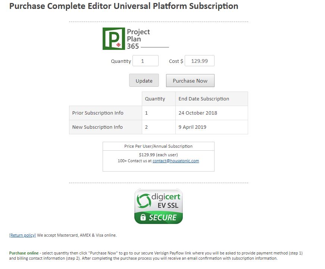Click the padlock icon in the Secure banner
This screenshot has height=269, width=325.
click(143, 217)
